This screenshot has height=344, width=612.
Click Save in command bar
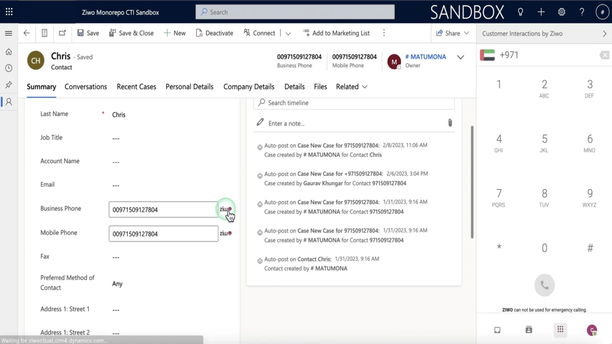click(88, 33)
